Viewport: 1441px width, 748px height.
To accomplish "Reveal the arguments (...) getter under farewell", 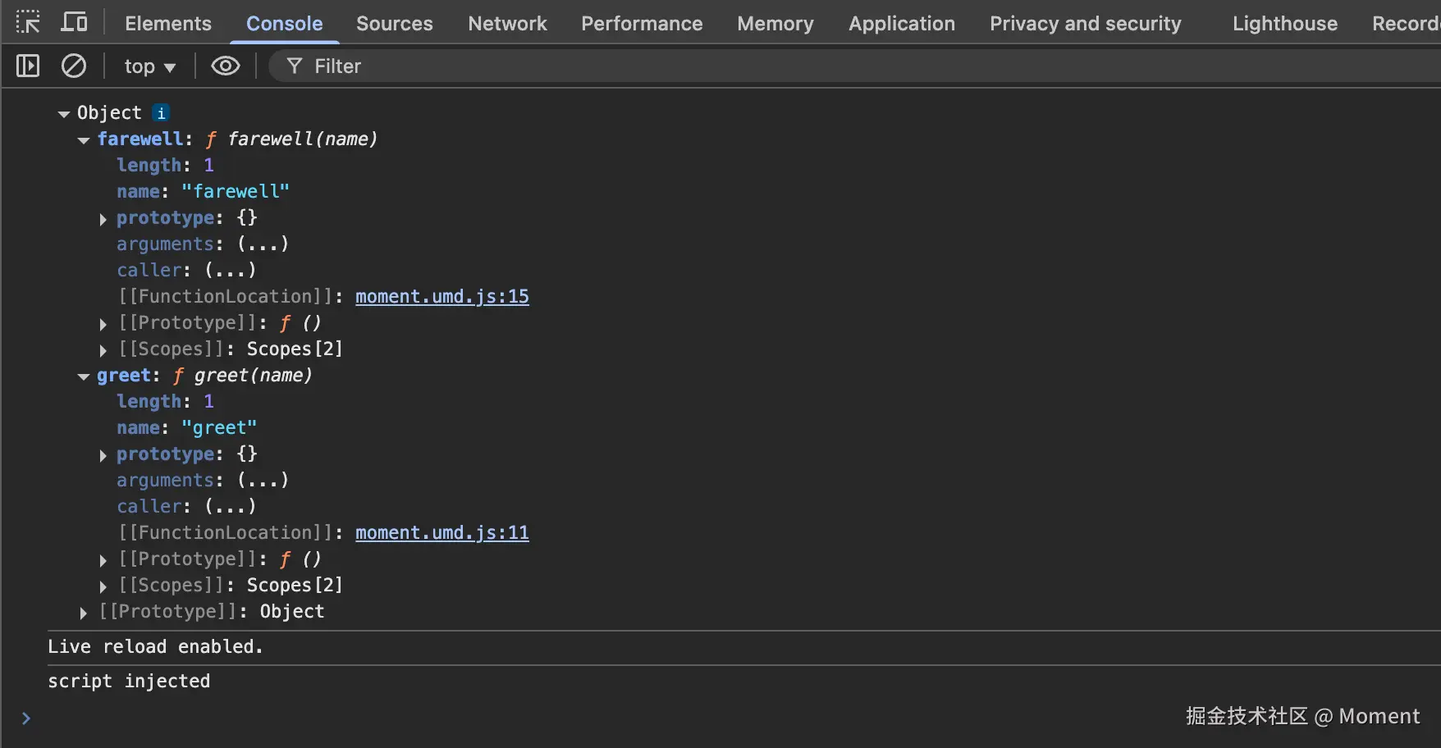I will [x=263, y=244].
